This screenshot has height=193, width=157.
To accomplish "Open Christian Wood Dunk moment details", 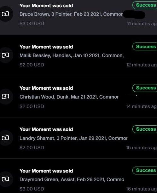I will tap(69, 97).
